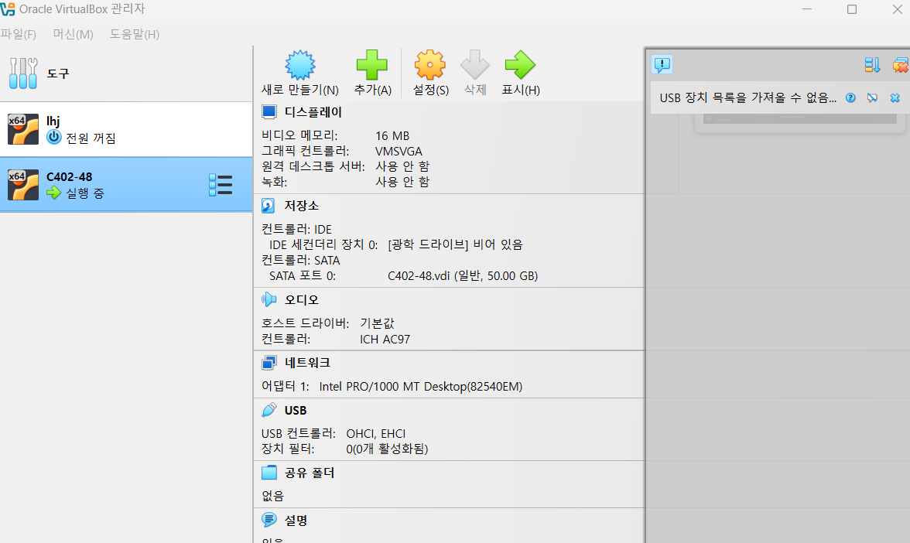Open machine settings with 설정(S) gear

coord(430,65)
